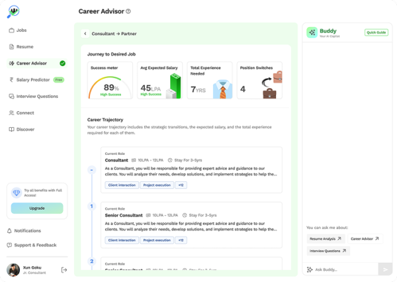
Task: Click the Ask Buddy input field
Action: (x=344, y=269)
